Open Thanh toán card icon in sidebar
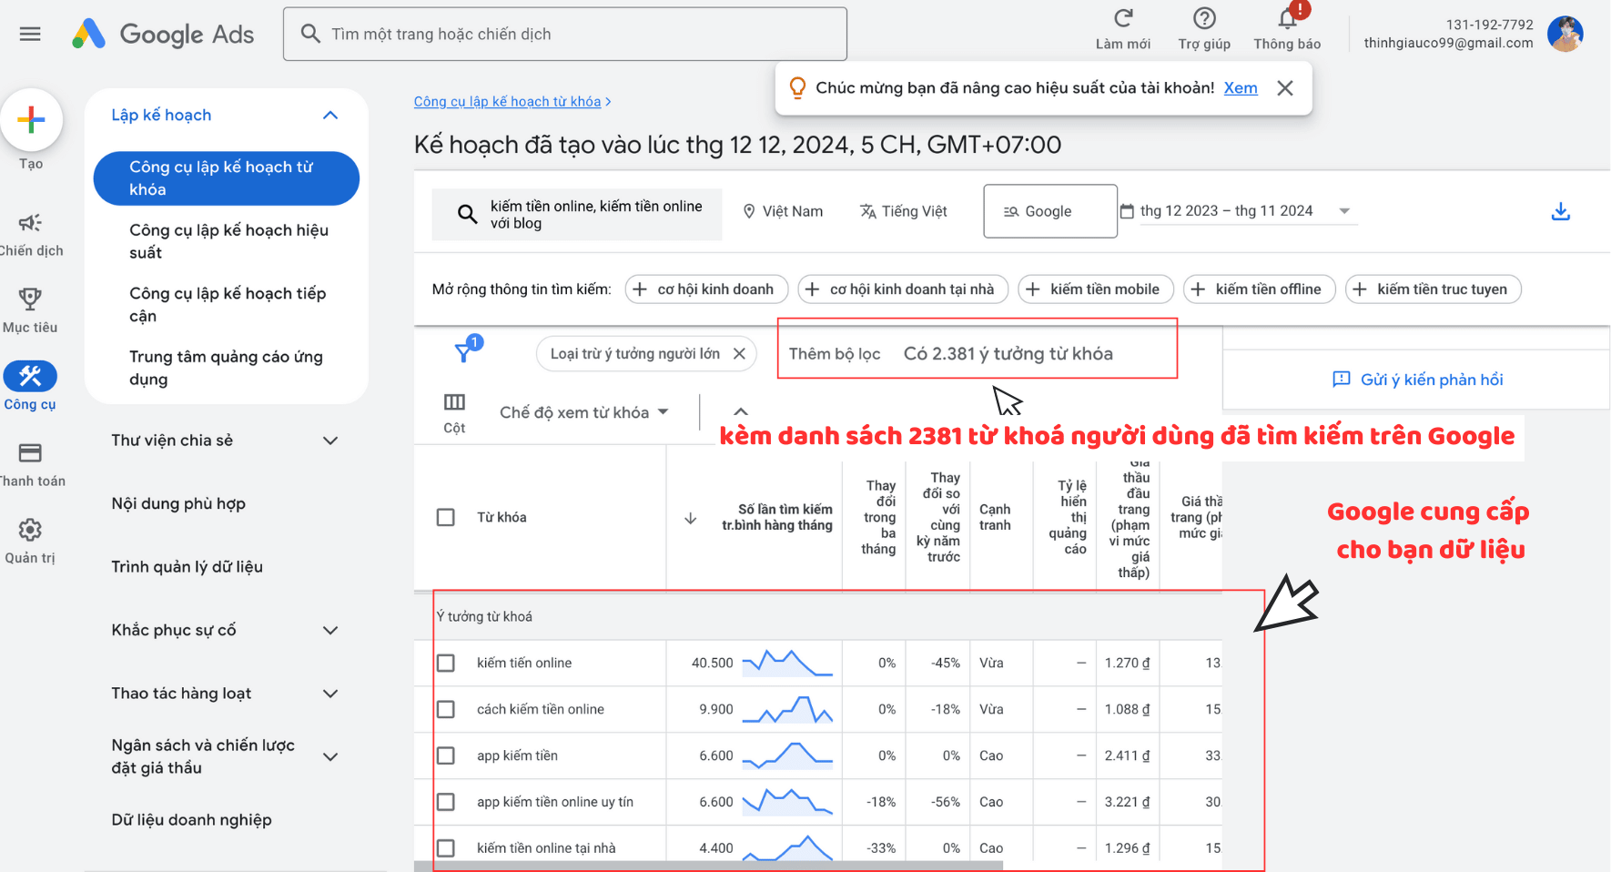The width and height of the screenshot is (1611, 872). [x=30, y=452]
